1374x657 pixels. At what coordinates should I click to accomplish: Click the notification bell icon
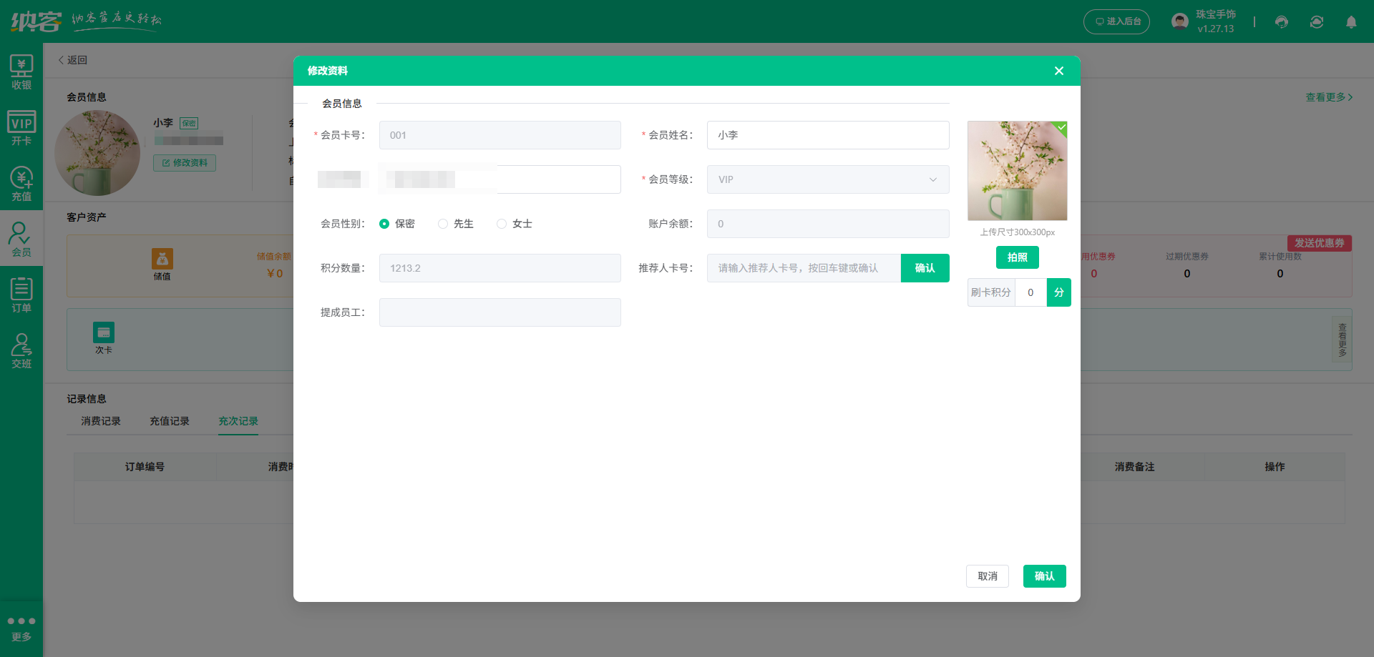point(1351,22)
